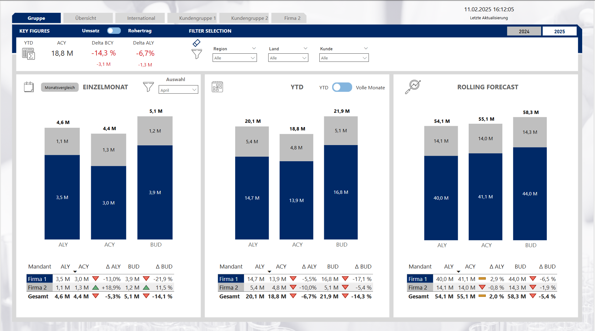This screenshot has height=331, width=595.
Task: Switch to year 2025
Action: (559, 31)
